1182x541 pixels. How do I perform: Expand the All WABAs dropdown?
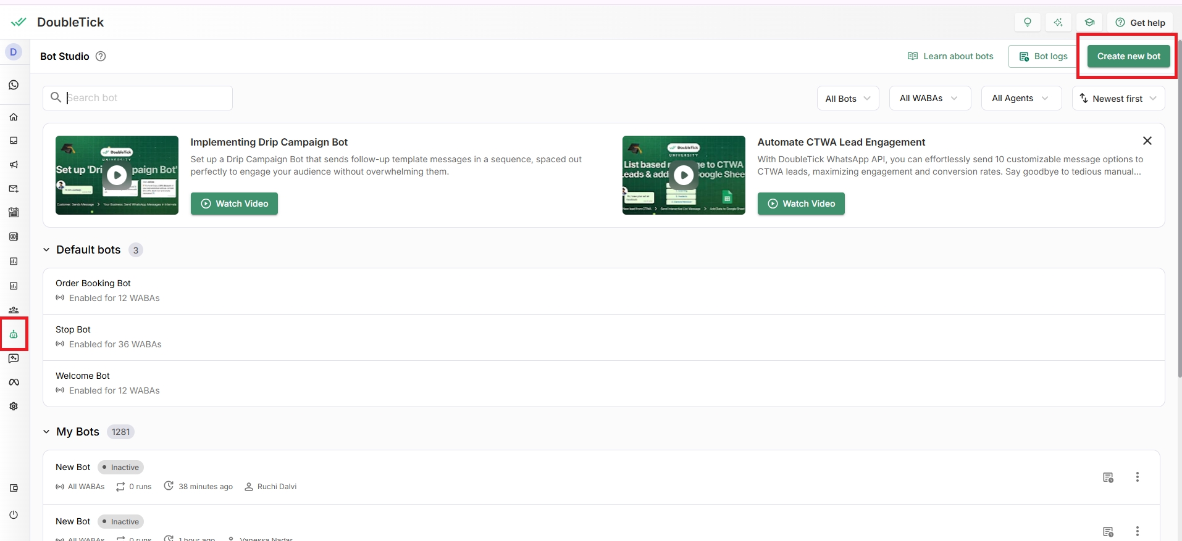click(x=929, y=99)
